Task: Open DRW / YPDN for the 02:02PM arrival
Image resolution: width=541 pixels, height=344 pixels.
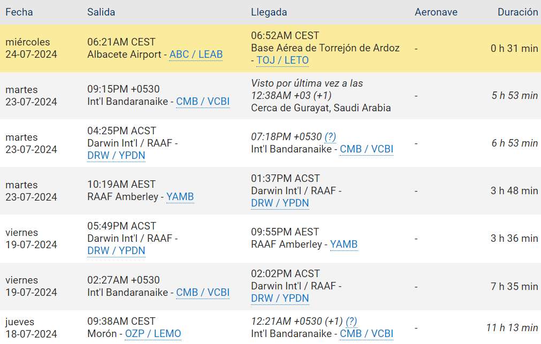Action: click(280, 299)
